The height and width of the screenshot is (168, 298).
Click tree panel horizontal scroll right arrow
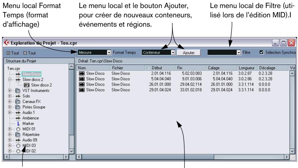click(x=66, y=157)
